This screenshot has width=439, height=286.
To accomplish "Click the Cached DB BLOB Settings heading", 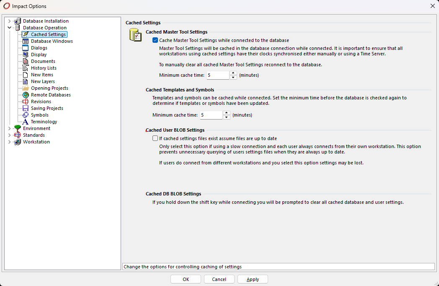I will (x=173, y=194).
